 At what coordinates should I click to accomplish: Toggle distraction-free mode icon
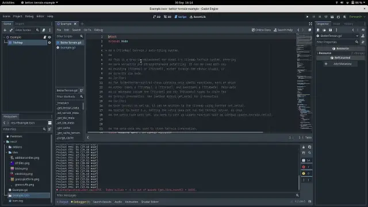click(310, 24)
